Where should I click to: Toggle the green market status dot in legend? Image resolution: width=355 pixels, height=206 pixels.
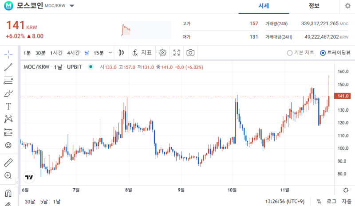pos(91,67)
